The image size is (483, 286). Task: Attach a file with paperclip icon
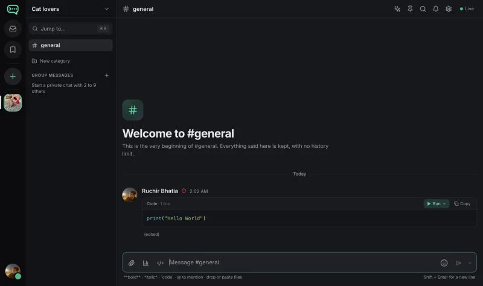pos(132,263)
